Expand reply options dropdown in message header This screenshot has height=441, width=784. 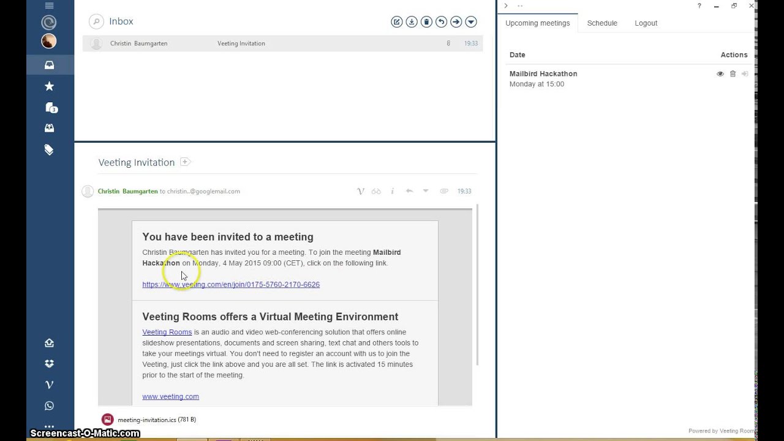(x=426, y=191)
